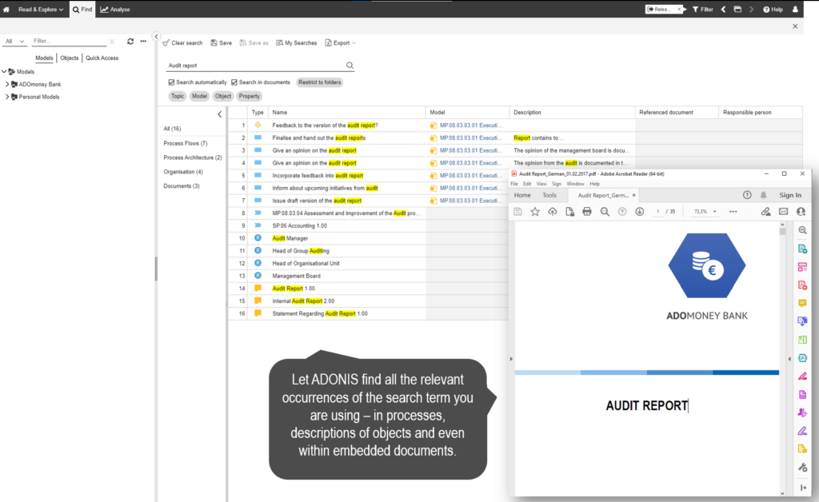Screen dimensions: 819x502
Task: Open My Searches in the search toolbar
Action: (296, 42)
